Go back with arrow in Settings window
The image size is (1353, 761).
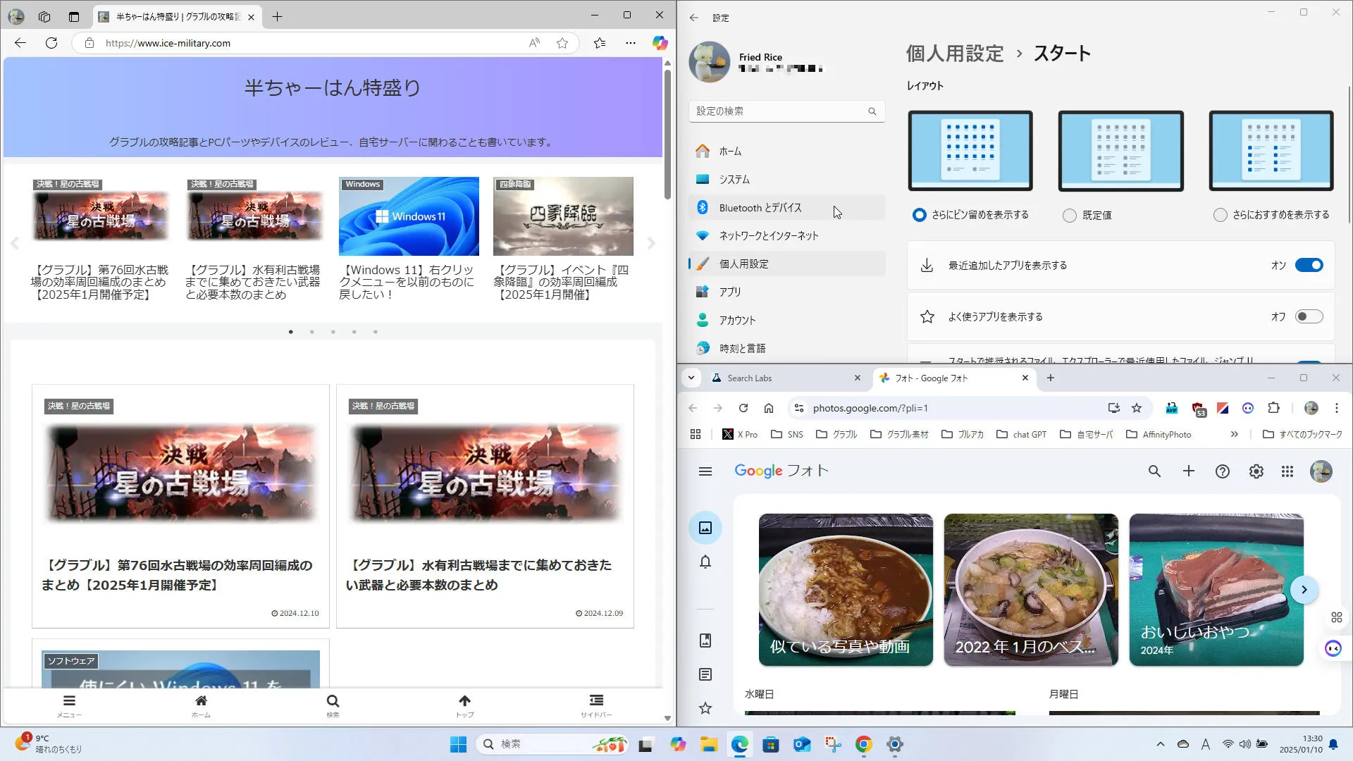(694, 18)
